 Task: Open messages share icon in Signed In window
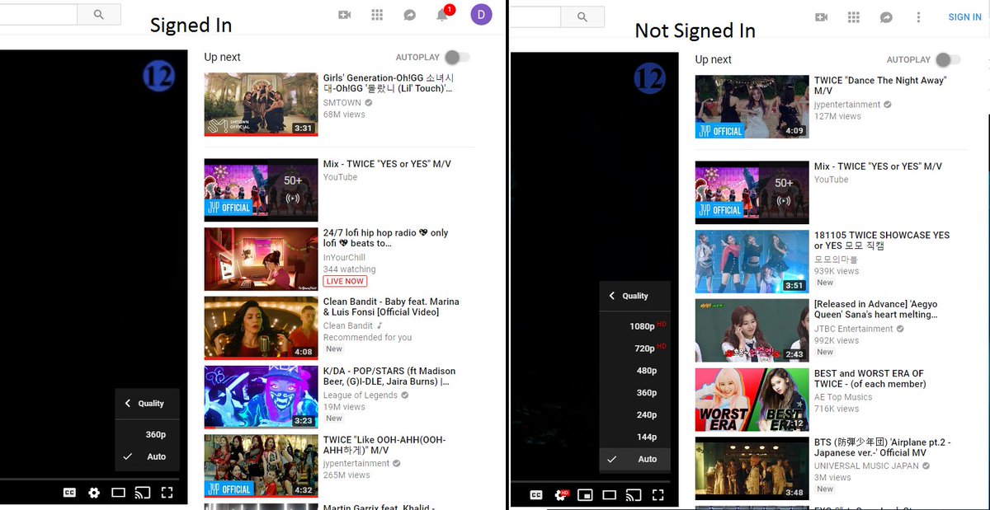coord(409,15)
